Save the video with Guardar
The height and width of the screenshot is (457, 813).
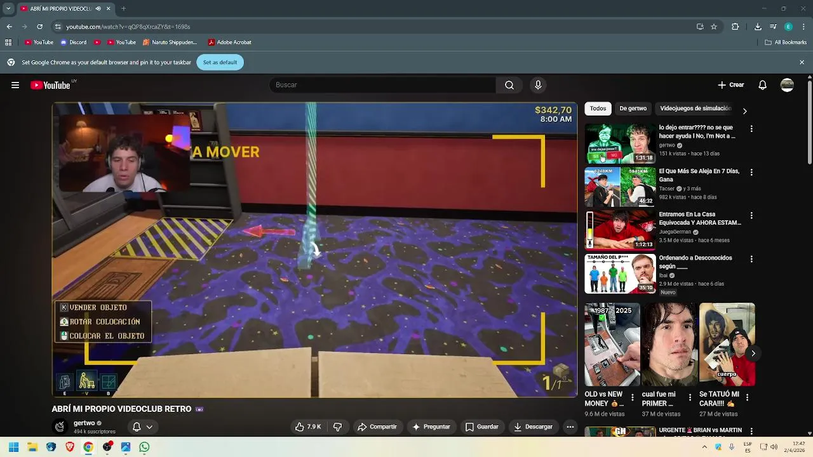[481, 427]
